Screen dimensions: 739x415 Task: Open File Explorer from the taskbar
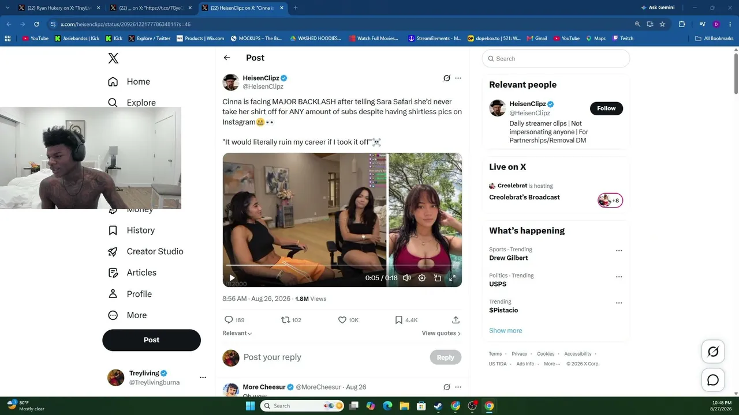coord(405,406)
